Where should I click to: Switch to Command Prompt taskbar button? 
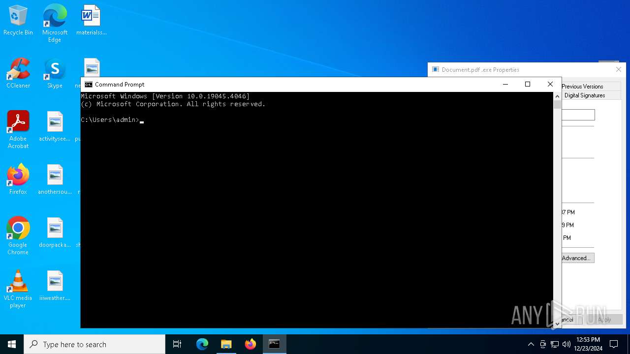tap(274, 344)
